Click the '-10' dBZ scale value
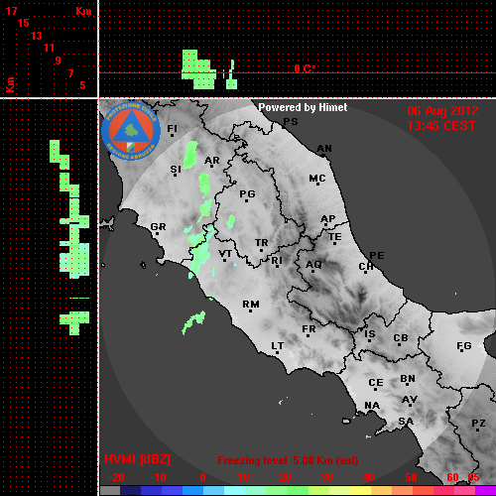The height and width of the screenshot is (496, 496). coord(158,477)
